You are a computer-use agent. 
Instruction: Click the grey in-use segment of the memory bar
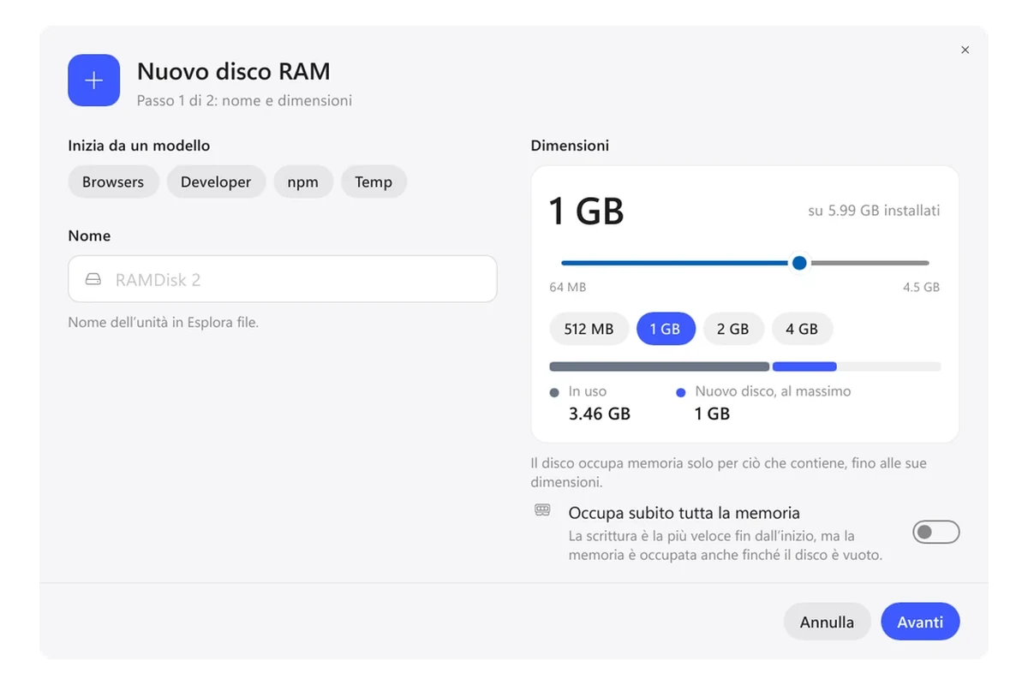click(660, 366)
